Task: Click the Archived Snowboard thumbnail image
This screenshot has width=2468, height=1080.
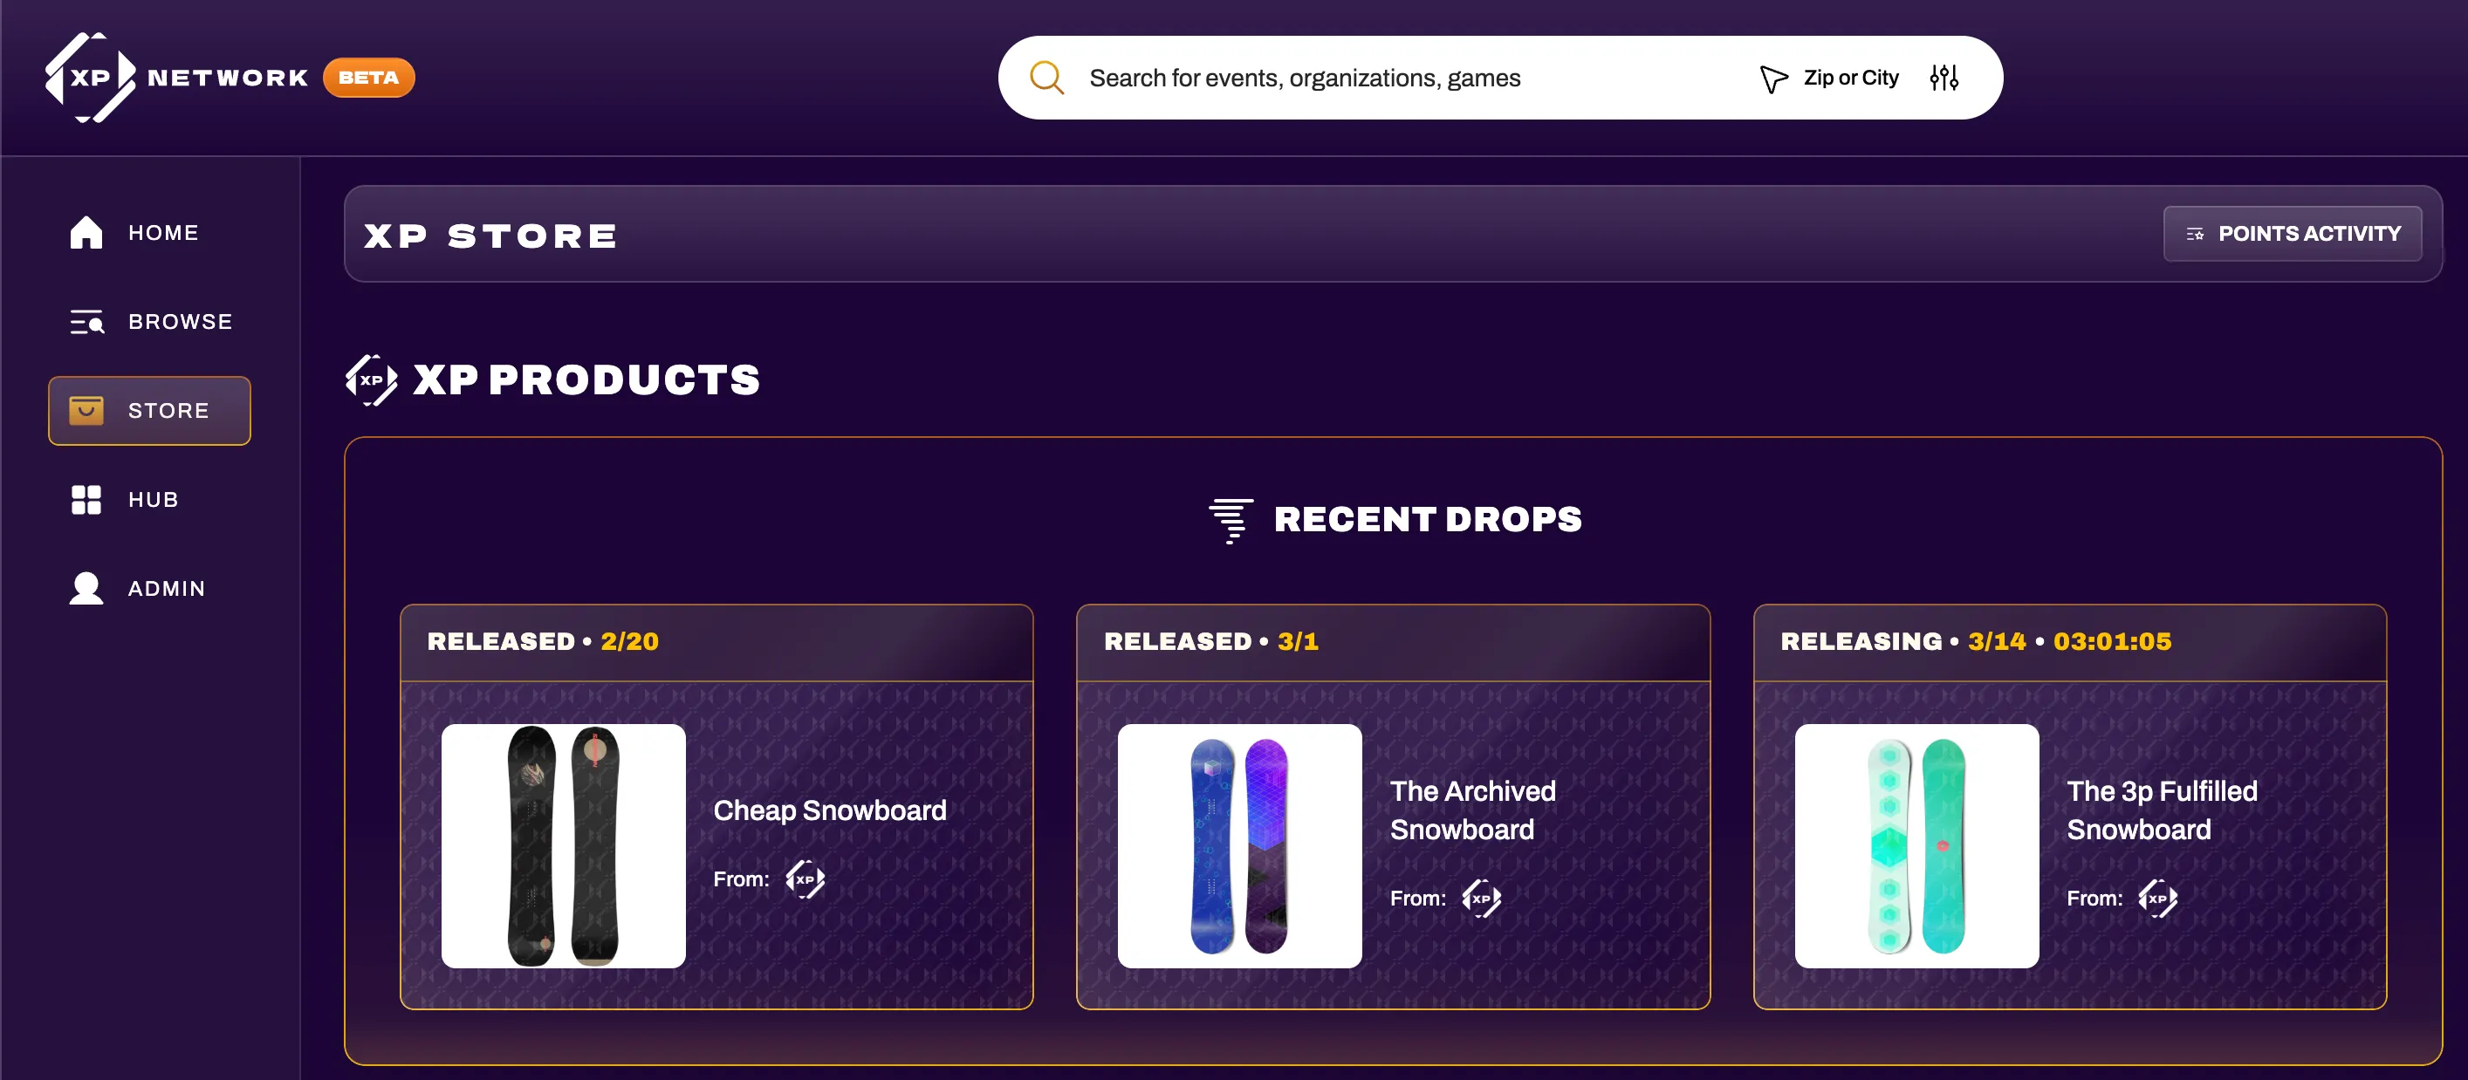Action: (x=1240, y=846)
